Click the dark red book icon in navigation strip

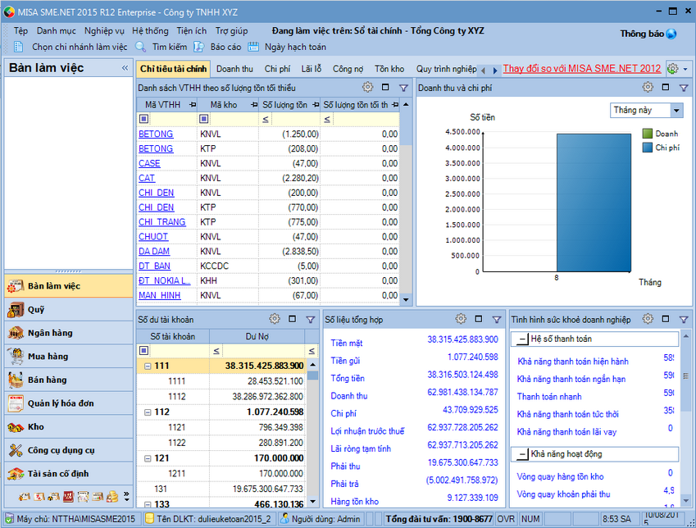[x=68, y=497]
